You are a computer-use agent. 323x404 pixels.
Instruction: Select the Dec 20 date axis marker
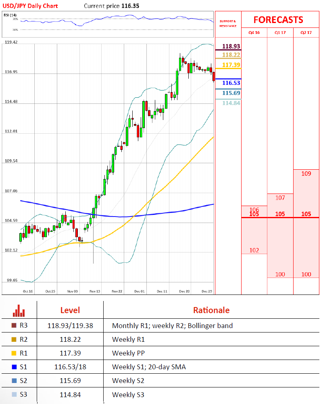point(184,291)
